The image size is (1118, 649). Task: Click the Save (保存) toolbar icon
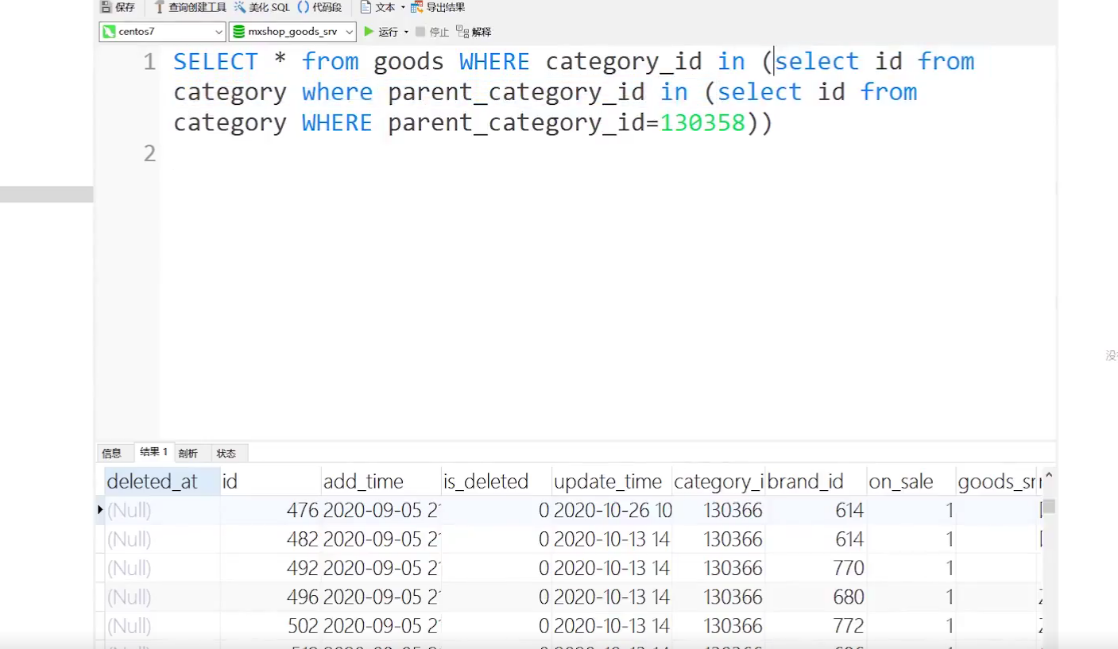[106, 7]
